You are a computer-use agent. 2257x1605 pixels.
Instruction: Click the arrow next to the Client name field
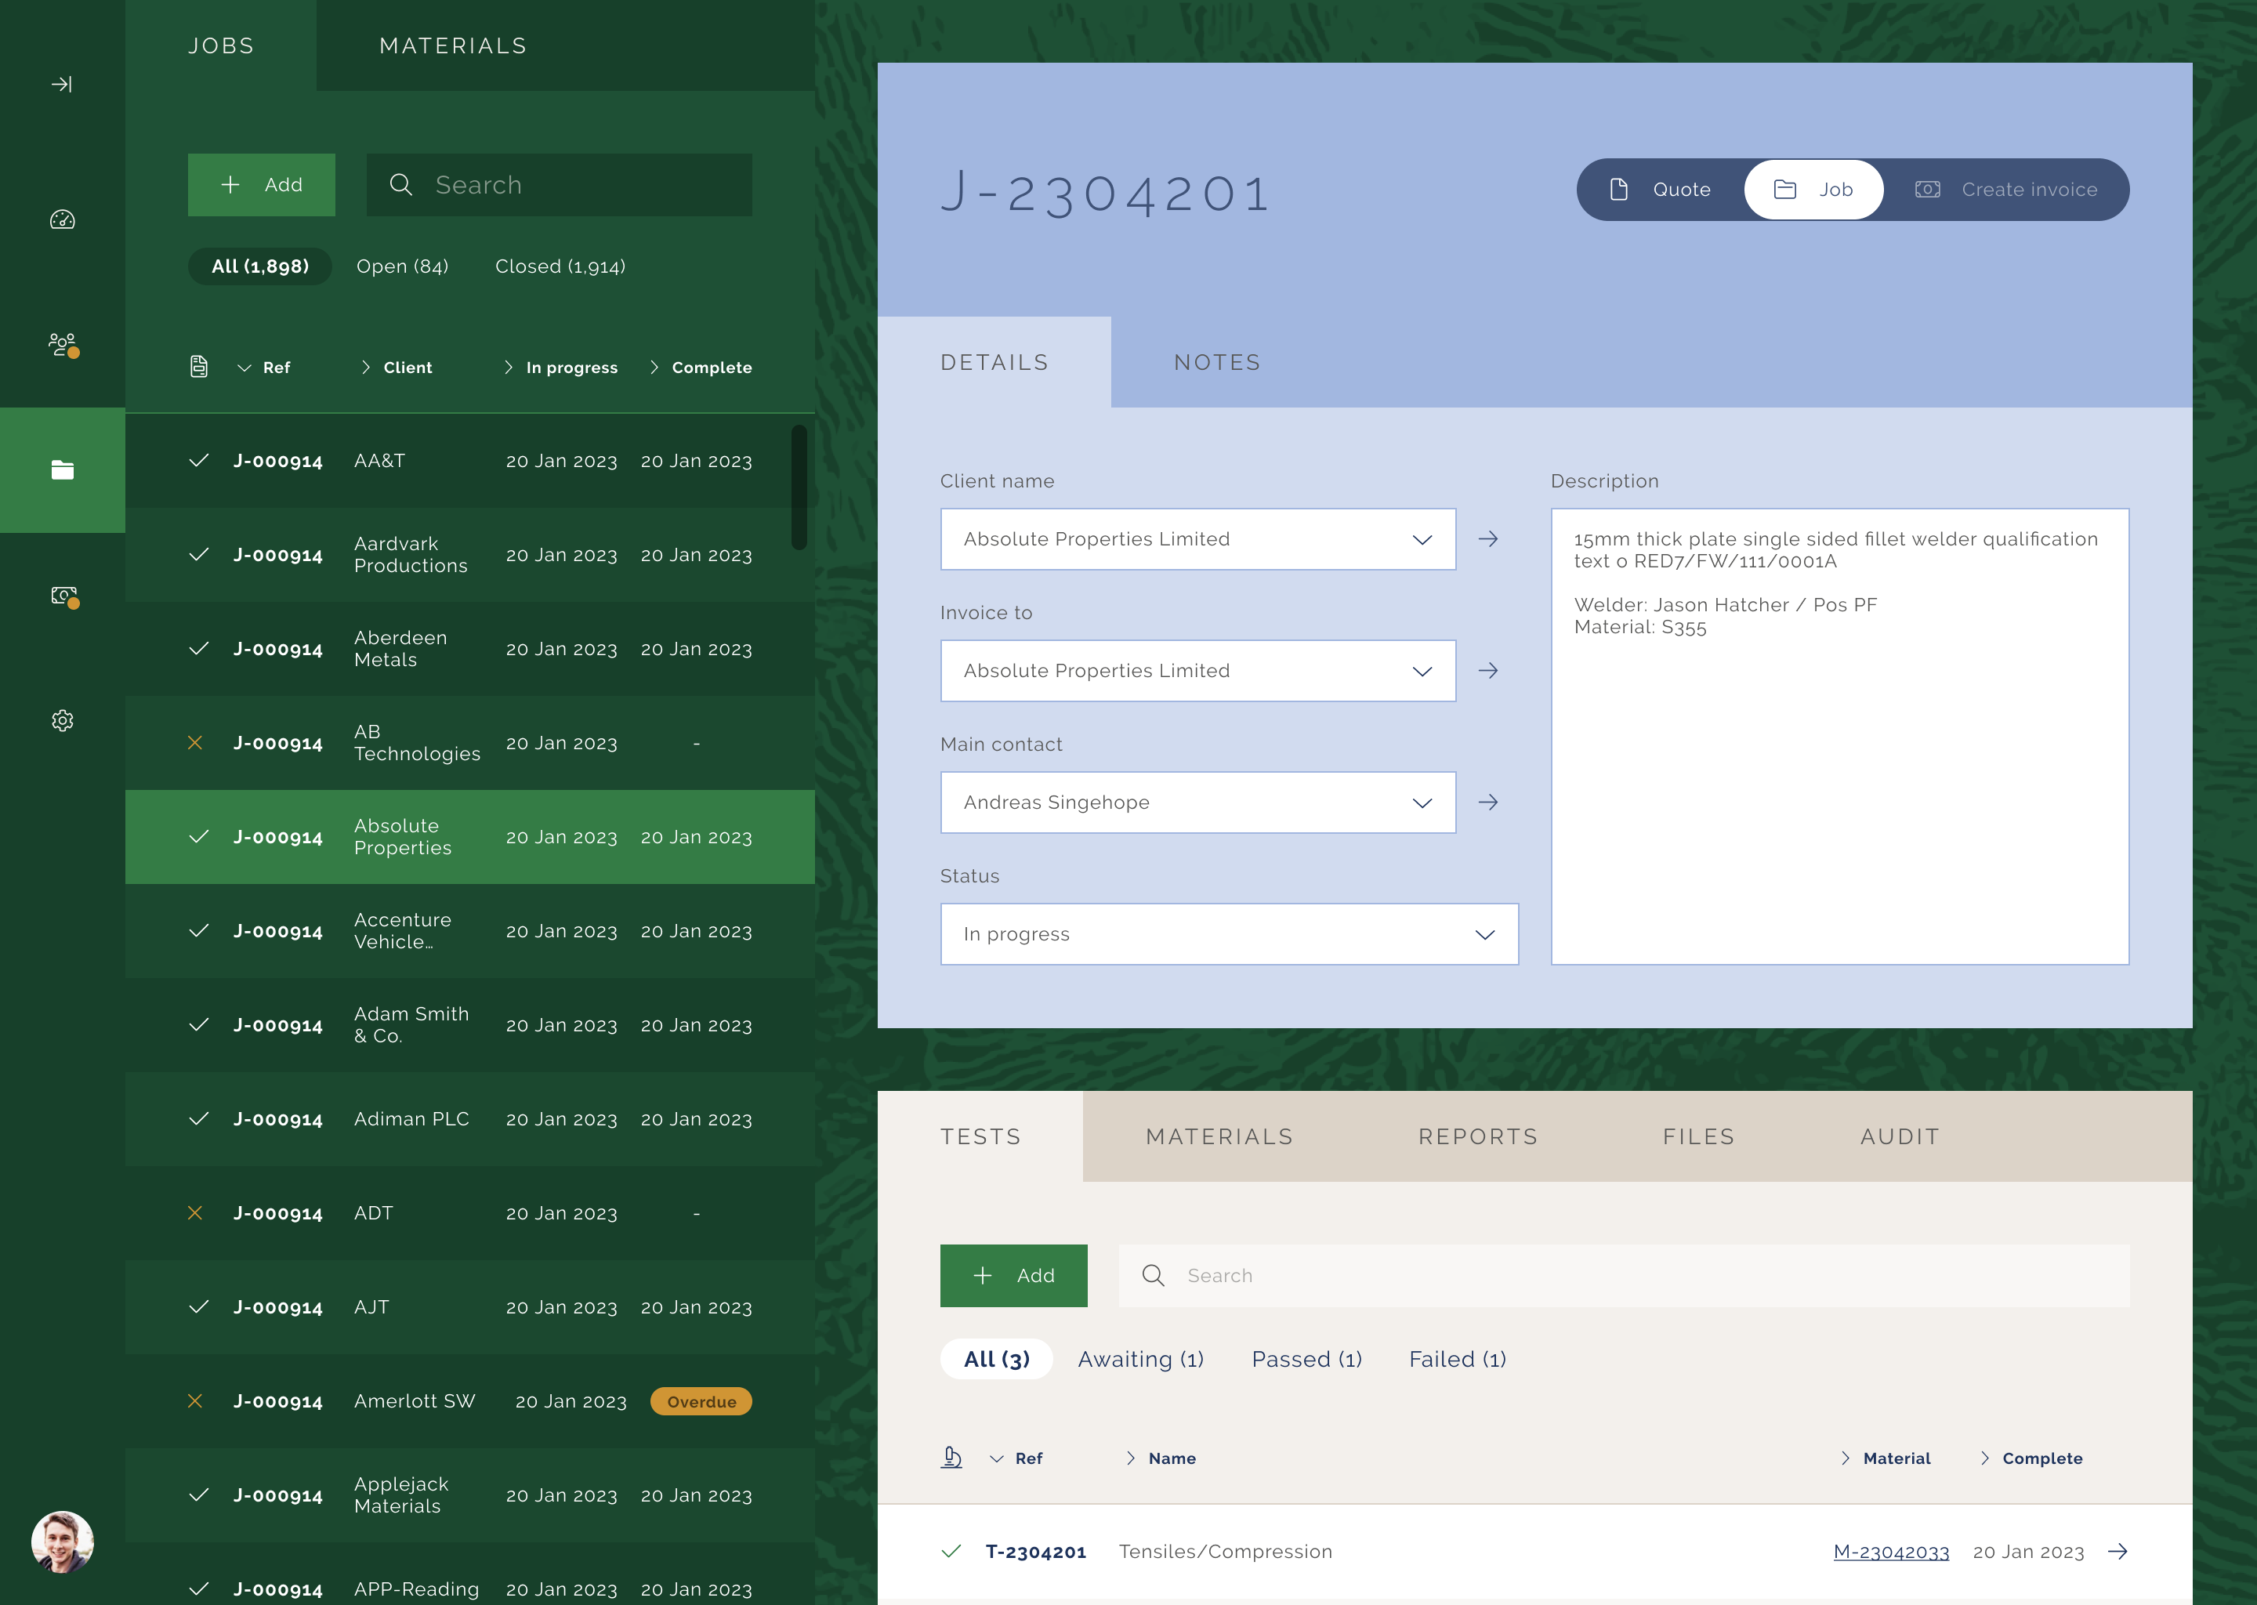click(x=1487, y=538)
